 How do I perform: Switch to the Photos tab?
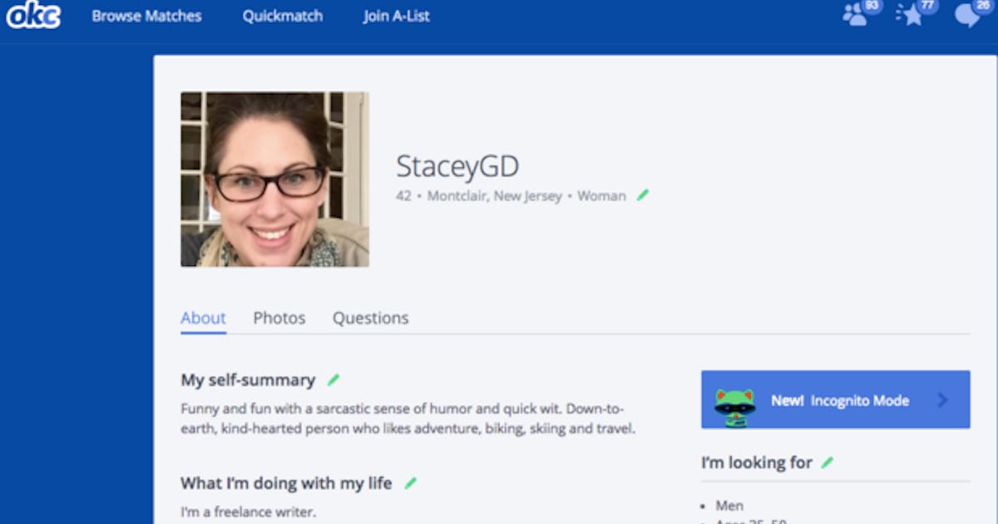[279, 318]
